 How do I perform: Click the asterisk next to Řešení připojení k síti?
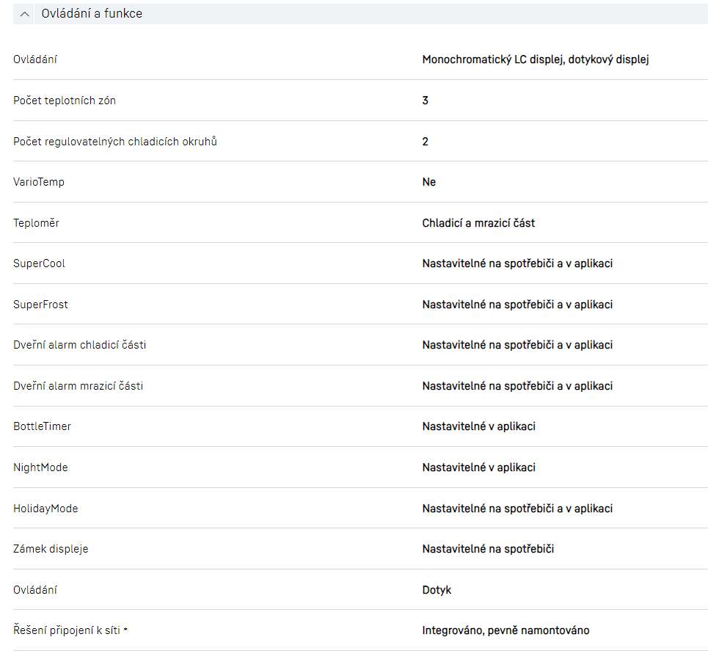(x=125, y=630)
